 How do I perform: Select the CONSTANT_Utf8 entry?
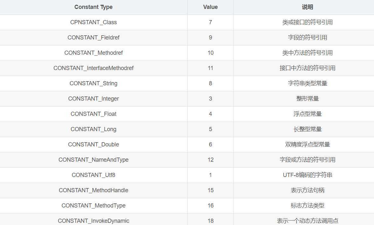point(93,175)
